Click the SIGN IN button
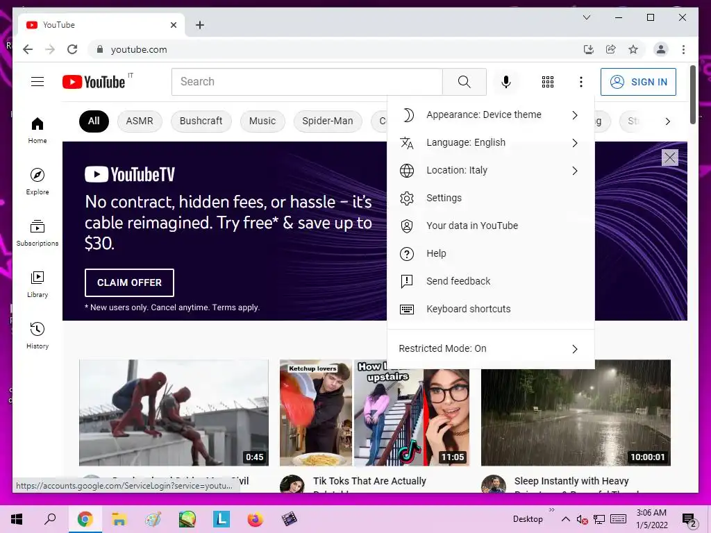711x533 pixels. click(x=638, y=82)
